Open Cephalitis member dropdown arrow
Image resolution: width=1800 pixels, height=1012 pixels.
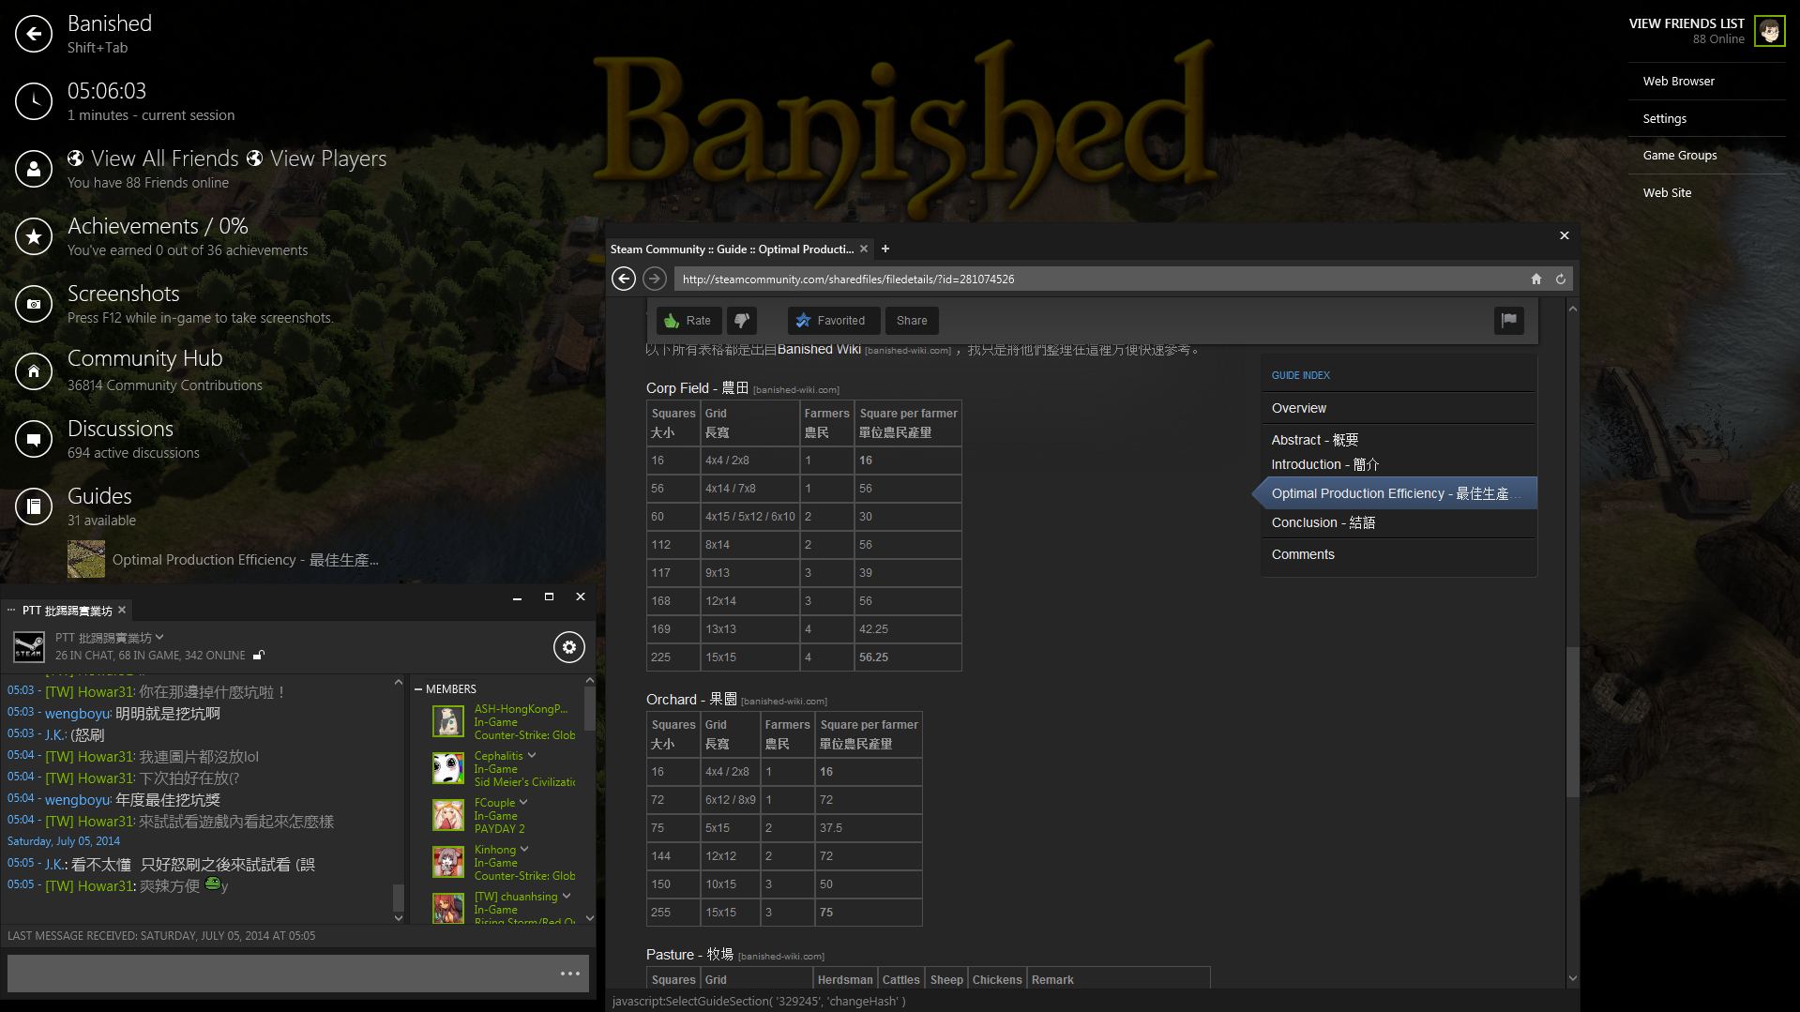pos(532,755)
